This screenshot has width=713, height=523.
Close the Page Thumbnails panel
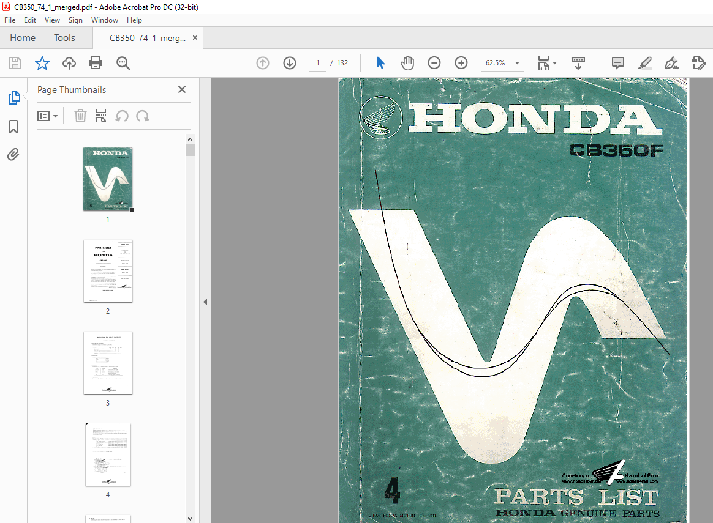182,89
